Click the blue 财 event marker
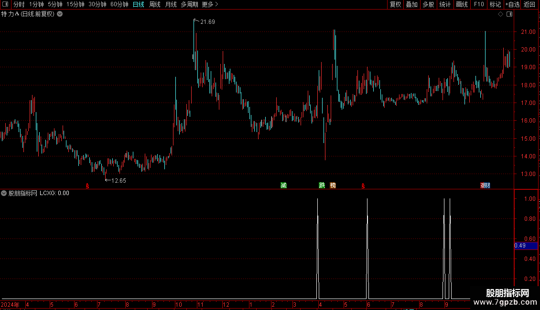Viewport: 540px width, 310px height. pyautogui.click(x=487, y=185)
